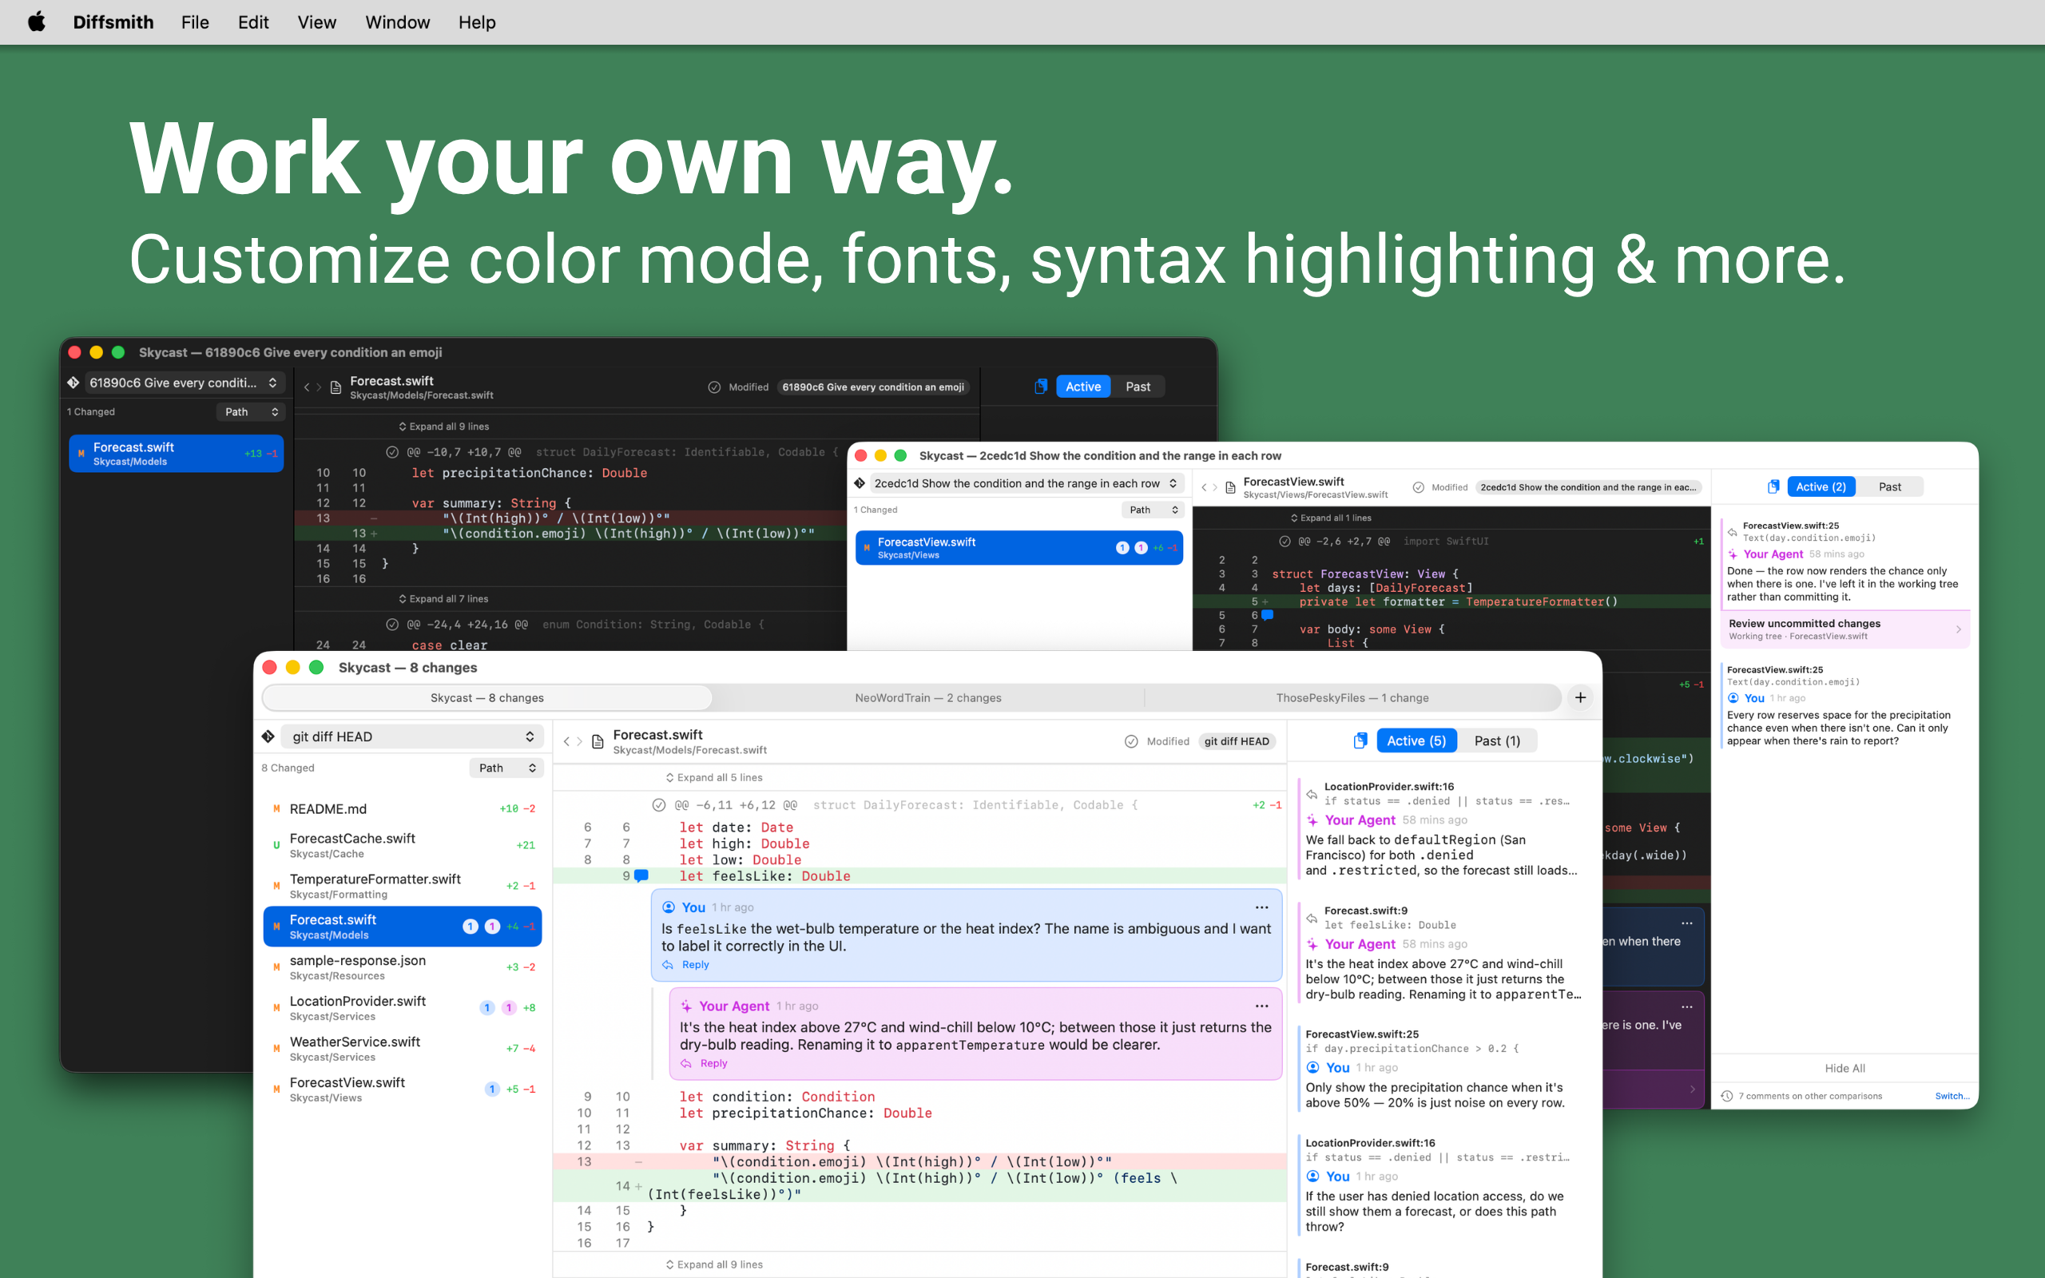This screenshot has height=1278, width=2045.
Task: Click the git diff HEAD badge in file header
Action: [x=1237, y=741]
